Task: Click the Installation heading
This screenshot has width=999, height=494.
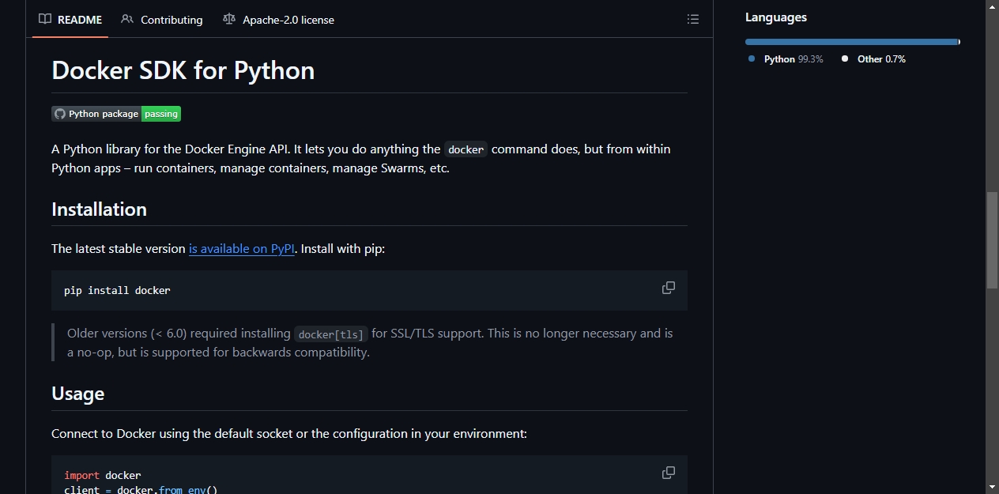Action: point(99,209)
